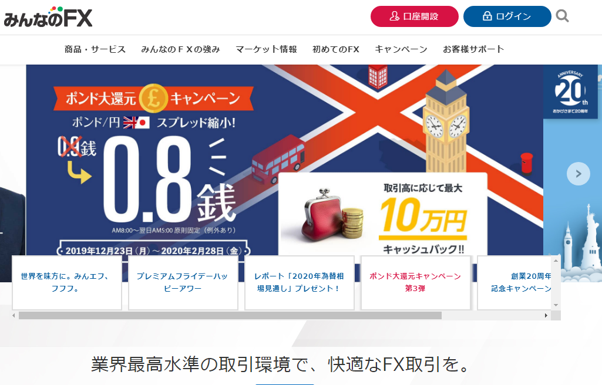The width and height of the screenshot is (602, 385).
Task: Click right arrow of horizontal scrollbar
Action: pos(546,316)
